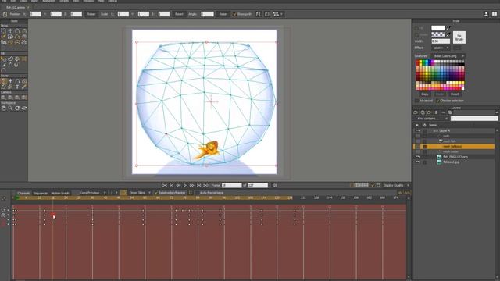Screen dimensions: 500x281
Task: Pick fill color with the Fill eyedropper
Action: 448,28
